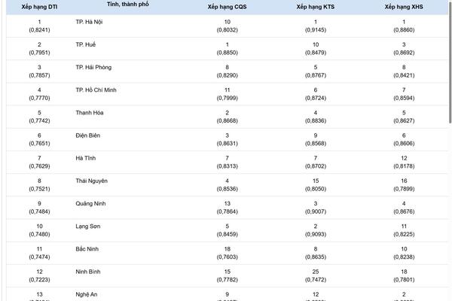Select the "Xếp hạng XHS" column header
Screen dimensions: 452x301
coord(405,7)
